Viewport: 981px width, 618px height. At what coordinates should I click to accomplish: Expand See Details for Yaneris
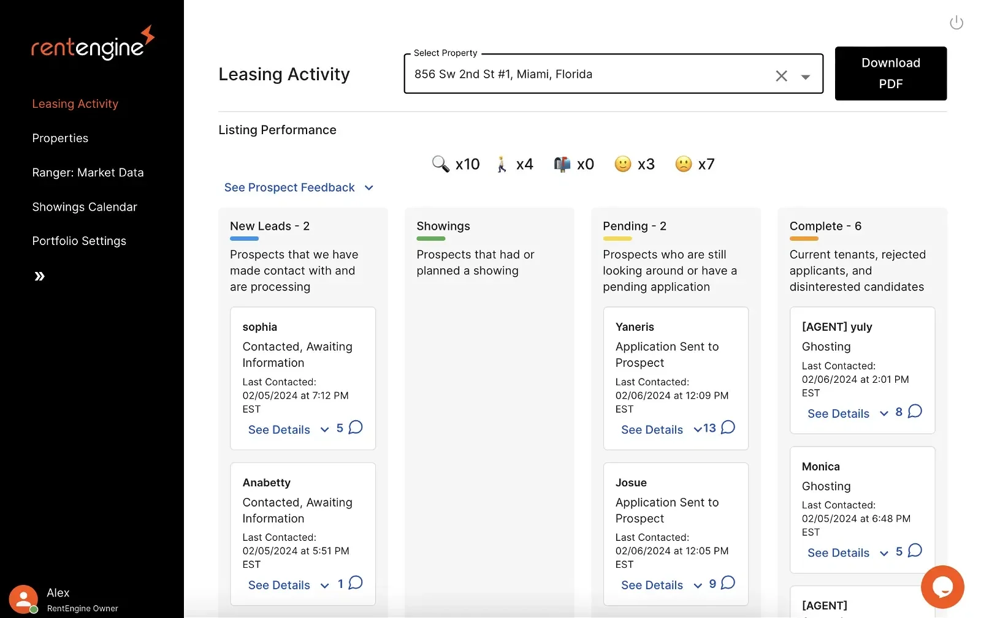click(x=652, y=429)
